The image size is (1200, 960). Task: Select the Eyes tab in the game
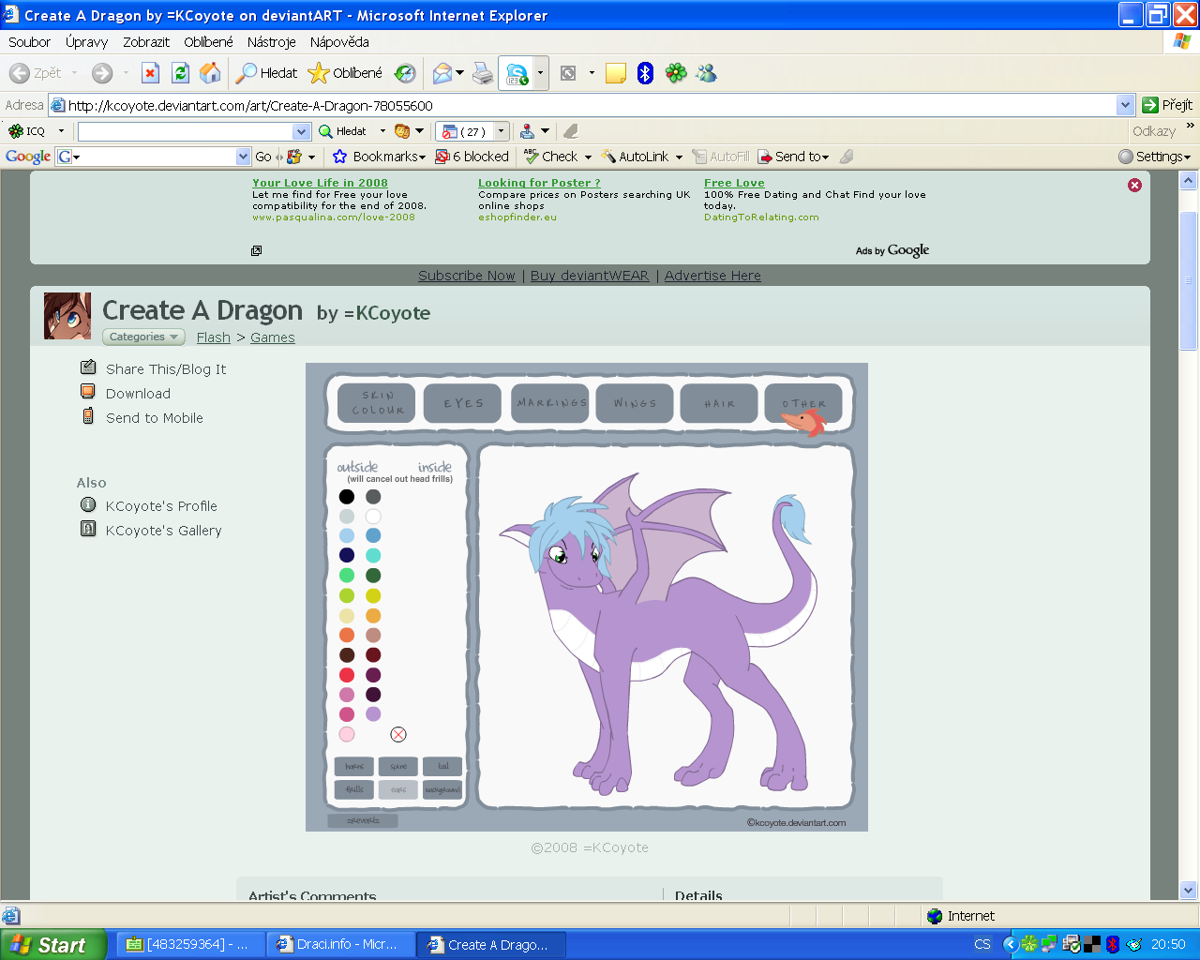point(462,403)
